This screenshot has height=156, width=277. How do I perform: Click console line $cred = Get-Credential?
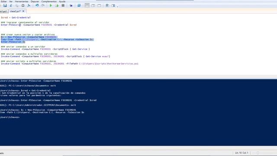pyautogui.click(x=25, y=91)
